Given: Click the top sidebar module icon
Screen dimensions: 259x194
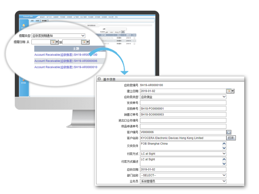Looking at the screenshot, I should tap(24, 26).
